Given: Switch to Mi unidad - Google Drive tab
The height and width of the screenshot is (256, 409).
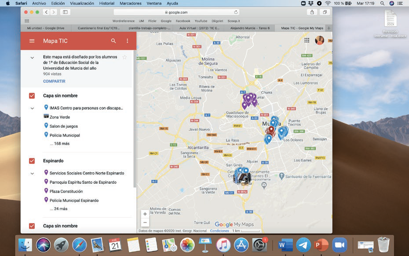Looking at the screenshot, I should tap(46, 28).
